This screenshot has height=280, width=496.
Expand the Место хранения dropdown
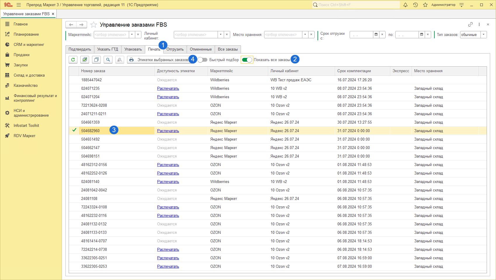[x=305, y=35]
